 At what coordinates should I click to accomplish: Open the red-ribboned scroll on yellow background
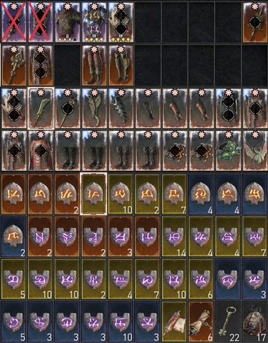[175, 321]
